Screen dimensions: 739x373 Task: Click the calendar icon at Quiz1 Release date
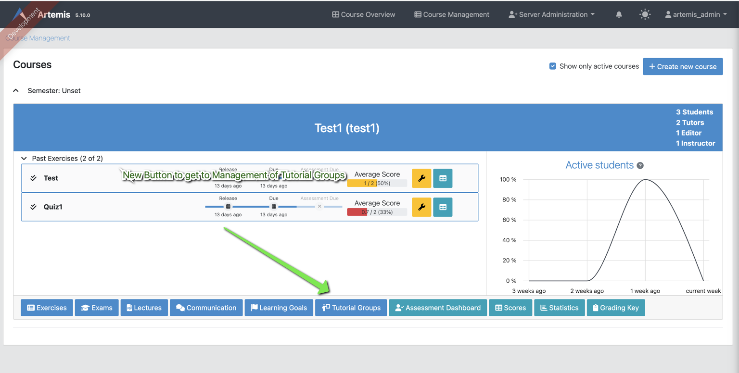(x=228, y=206)
